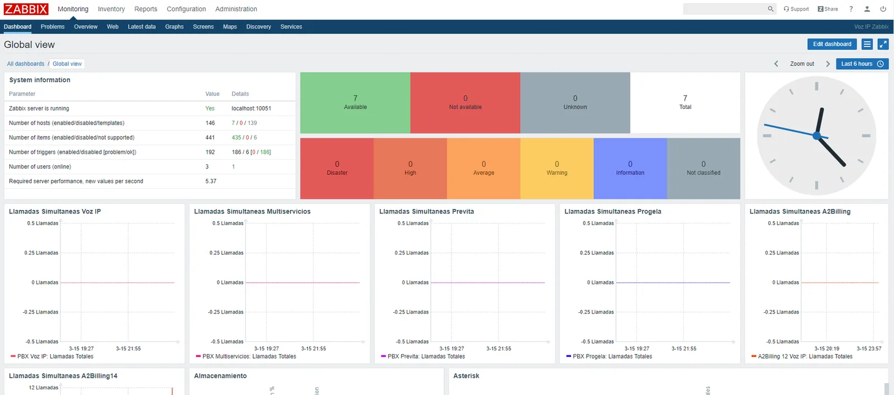Open help question mark icon

851,9
